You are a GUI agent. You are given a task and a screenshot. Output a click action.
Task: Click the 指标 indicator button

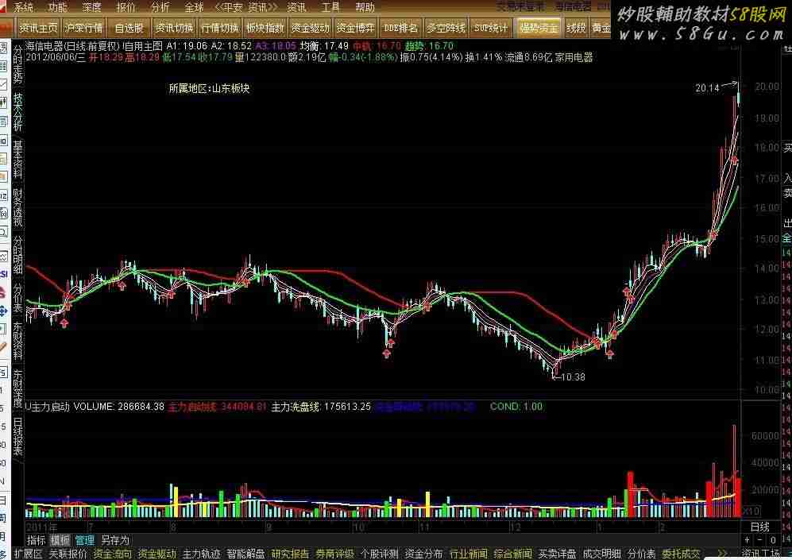[x=37, y=540]
